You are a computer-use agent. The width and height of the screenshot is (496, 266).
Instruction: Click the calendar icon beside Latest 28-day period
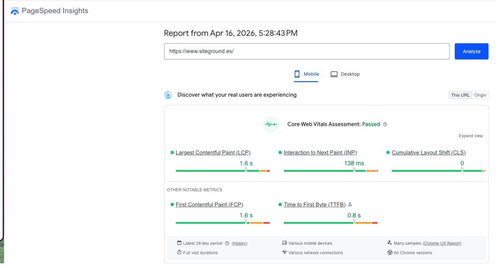(179, 243)
